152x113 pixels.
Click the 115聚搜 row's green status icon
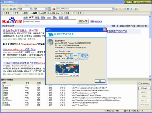click(3, 105)
